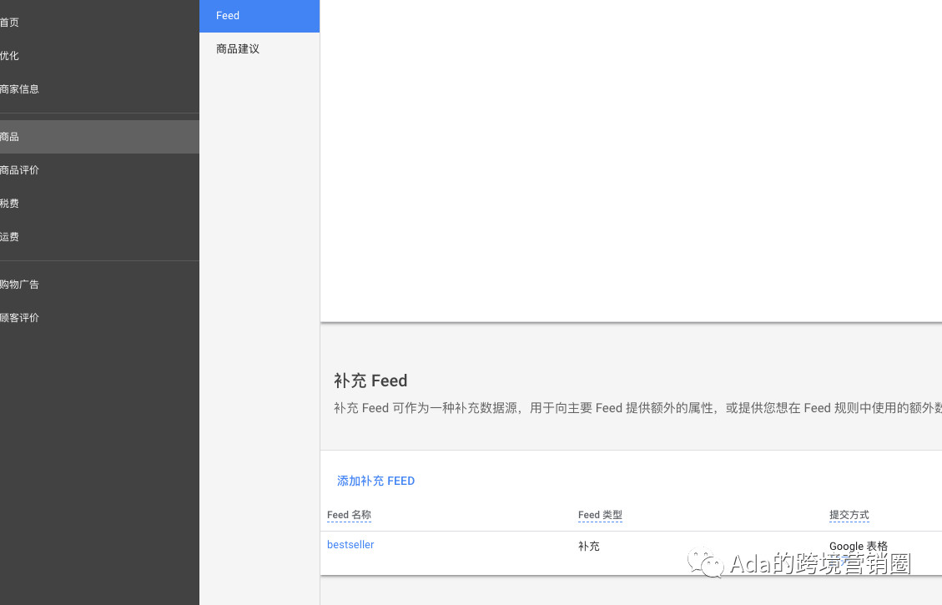Sort by the Feed 类型 column header
942x605 pixels.
600,515
